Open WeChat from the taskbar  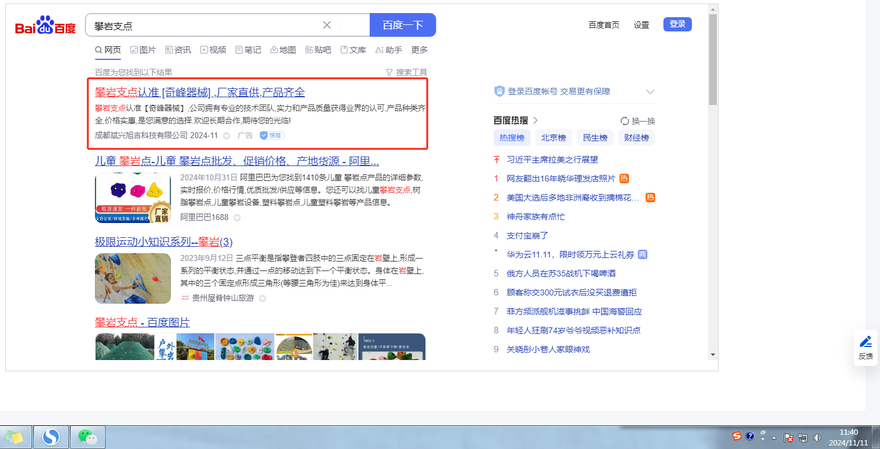(x=88, y=437)
